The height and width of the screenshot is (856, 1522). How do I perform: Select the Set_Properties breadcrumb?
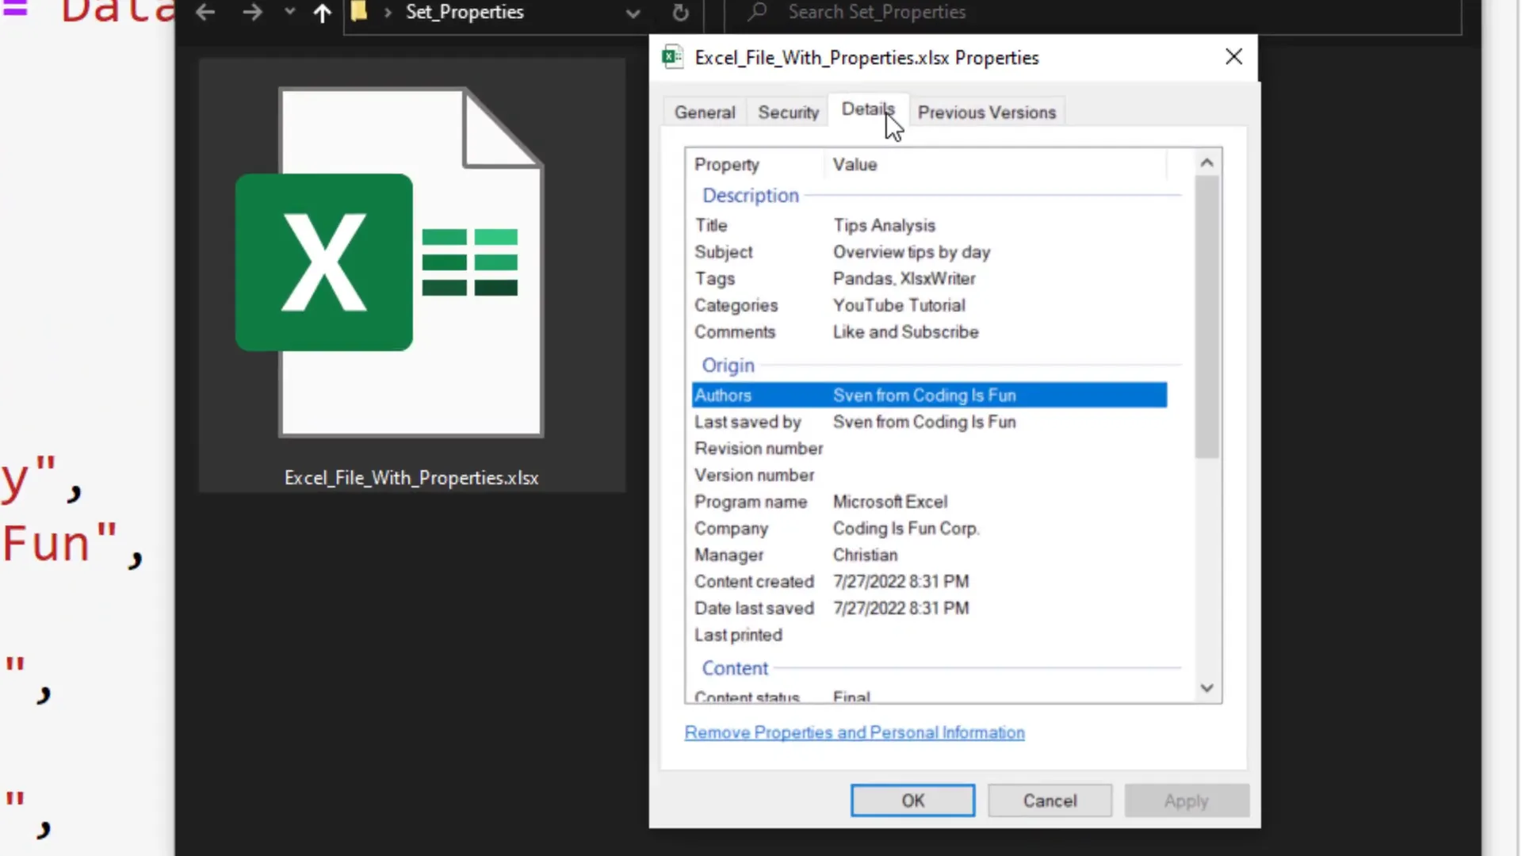(464, 12)
